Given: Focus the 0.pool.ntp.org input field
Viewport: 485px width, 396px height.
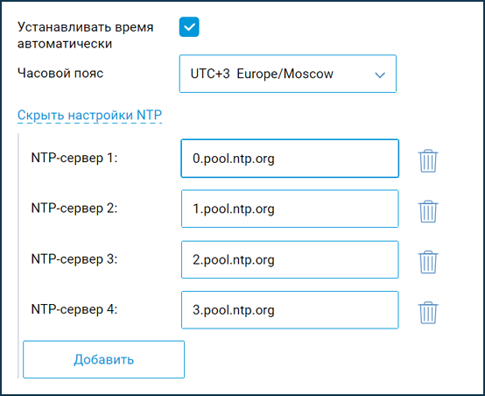Looking at the screenshot, I should click(x=290, y=159).
